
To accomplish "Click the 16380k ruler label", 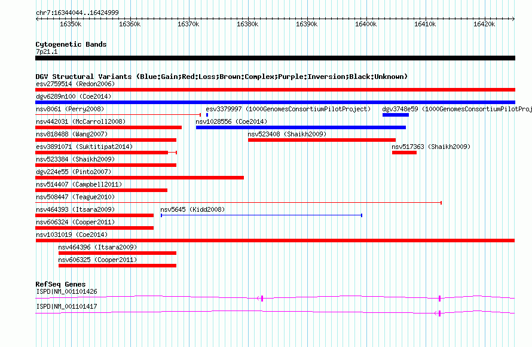I will pos(247,24).
